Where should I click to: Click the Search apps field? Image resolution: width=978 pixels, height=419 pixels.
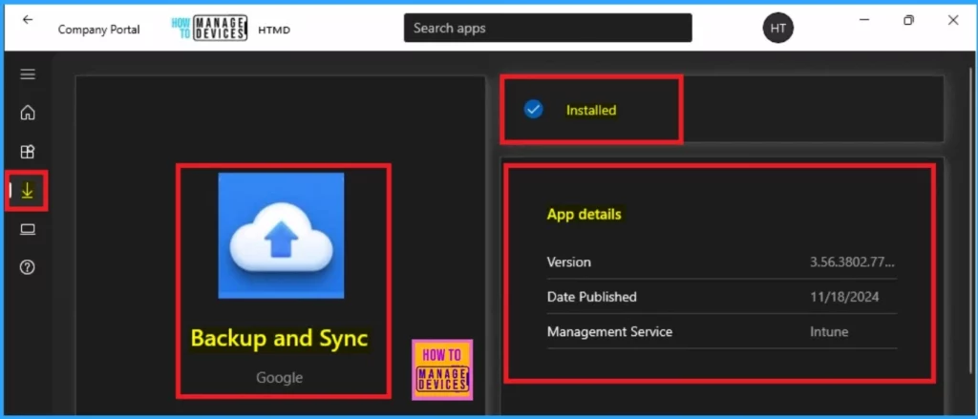click(547, 28)
